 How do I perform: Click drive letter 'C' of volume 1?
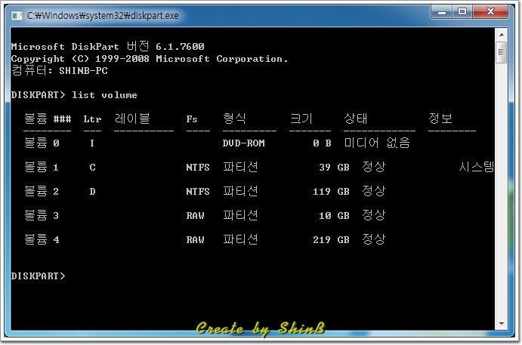[92, 168]
